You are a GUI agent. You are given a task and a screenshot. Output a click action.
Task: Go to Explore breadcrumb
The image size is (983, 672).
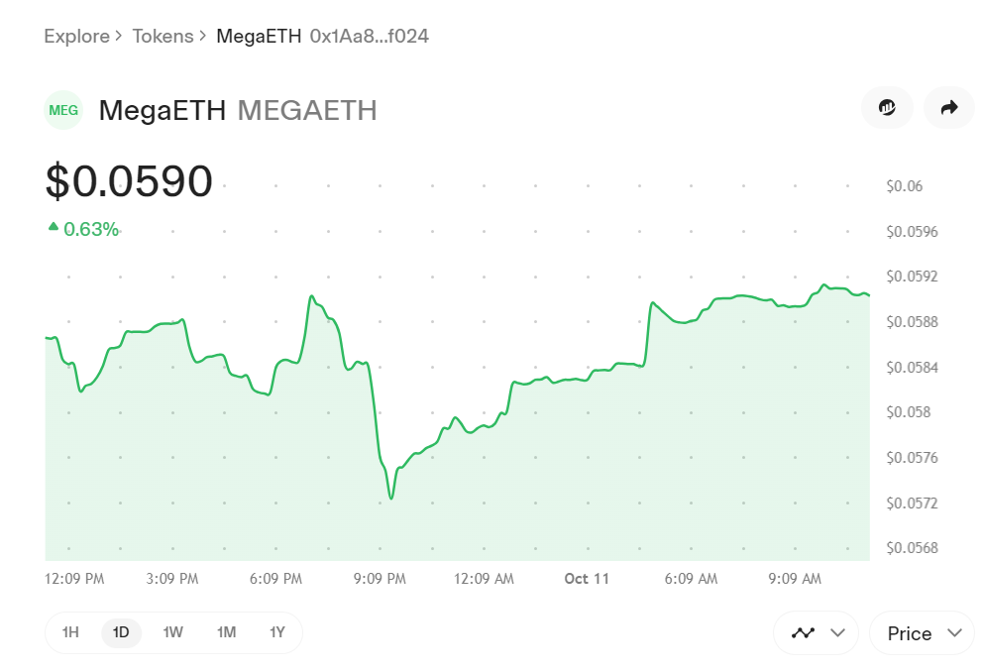click(76, 37)
